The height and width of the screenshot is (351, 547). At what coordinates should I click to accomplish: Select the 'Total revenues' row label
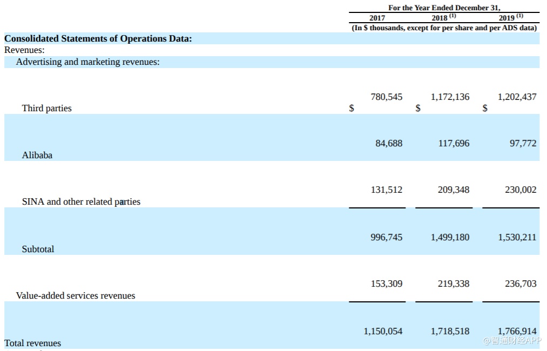(33, 343)
